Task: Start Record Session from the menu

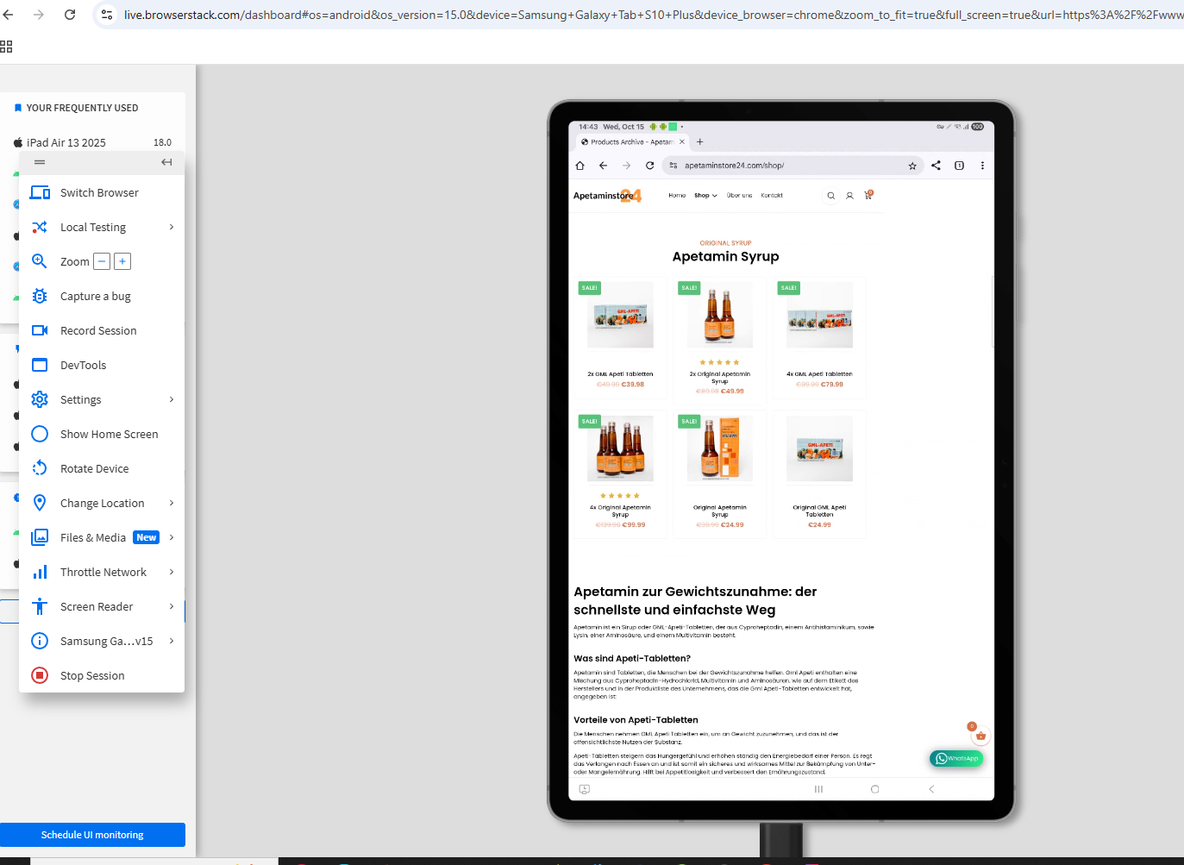Action: pos(98,330)
